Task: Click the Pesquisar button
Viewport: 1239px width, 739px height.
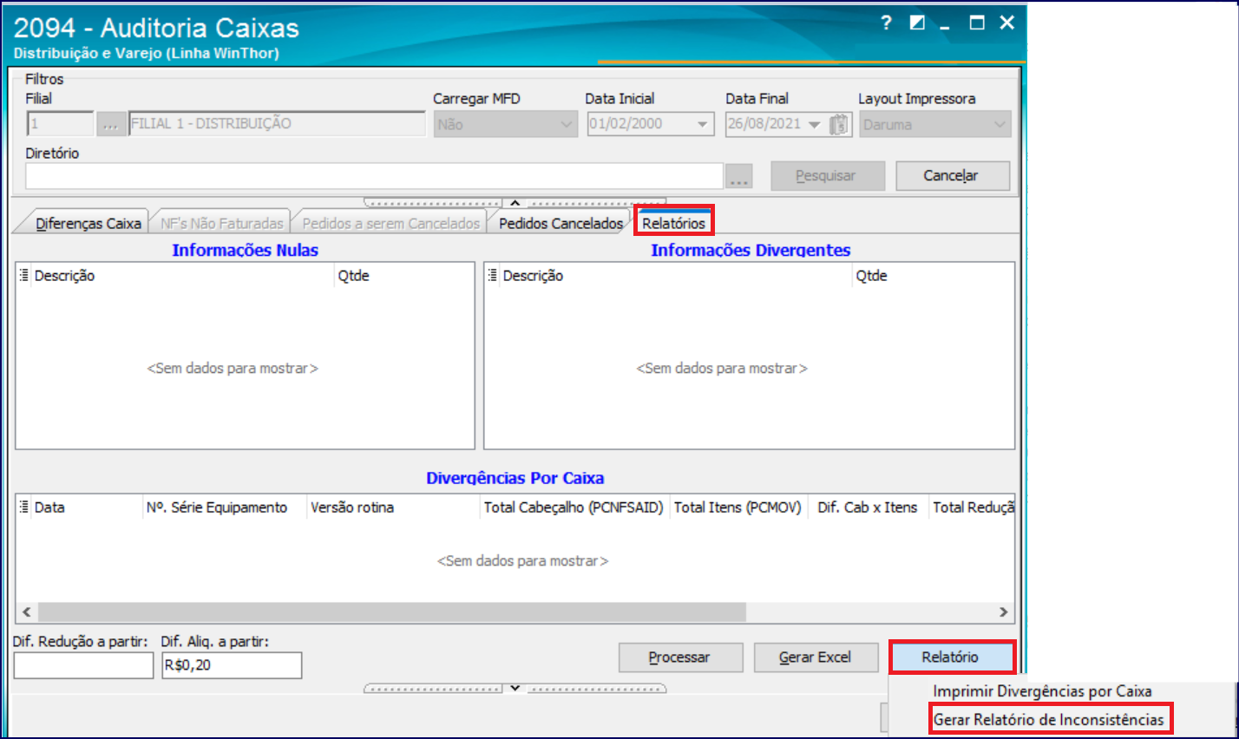Action: 826,176
